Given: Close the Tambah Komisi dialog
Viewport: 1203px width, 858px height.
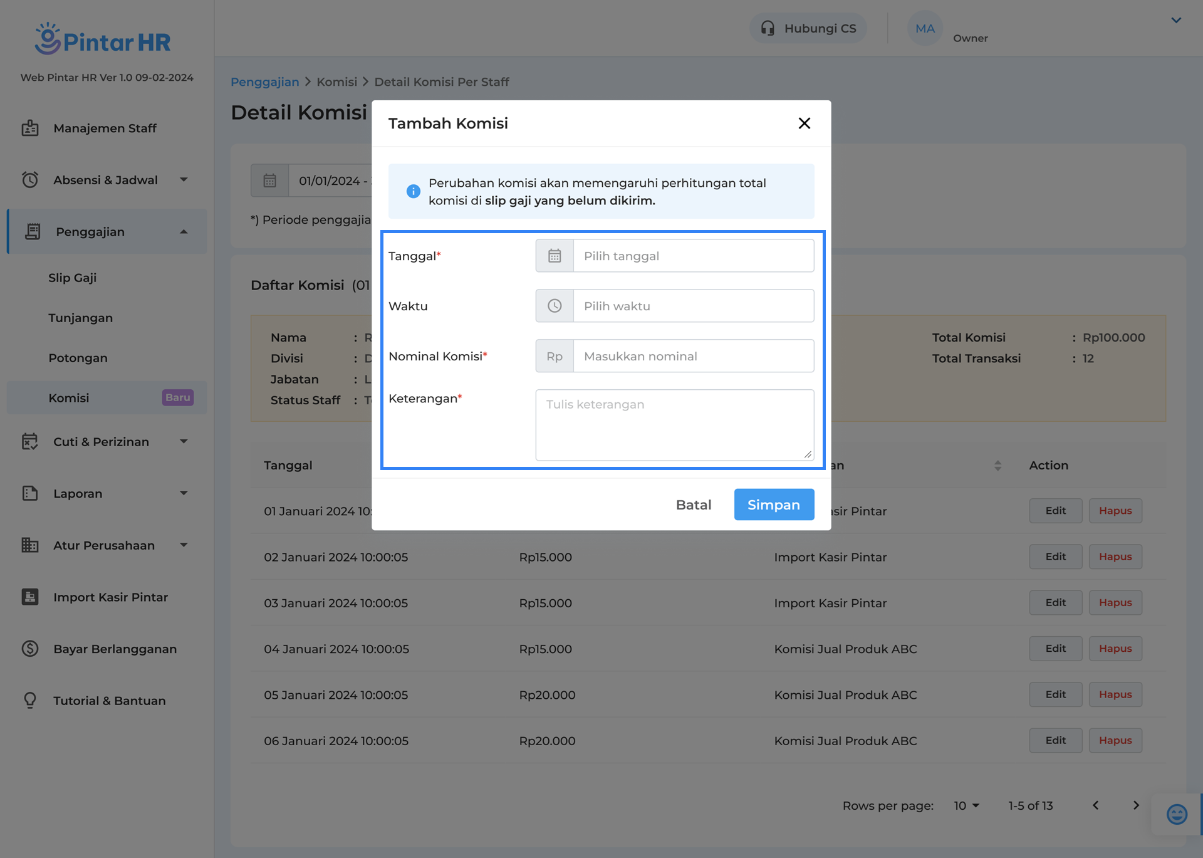Looking at the screenshot, I should [804, 123].
